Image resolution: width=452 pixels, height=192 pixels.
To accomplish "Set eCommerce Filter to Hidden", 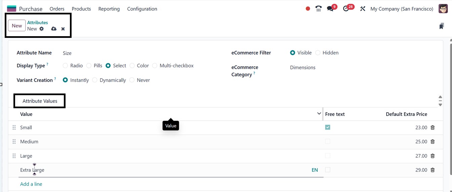I will pyautogui.click(x=318, y=53).
